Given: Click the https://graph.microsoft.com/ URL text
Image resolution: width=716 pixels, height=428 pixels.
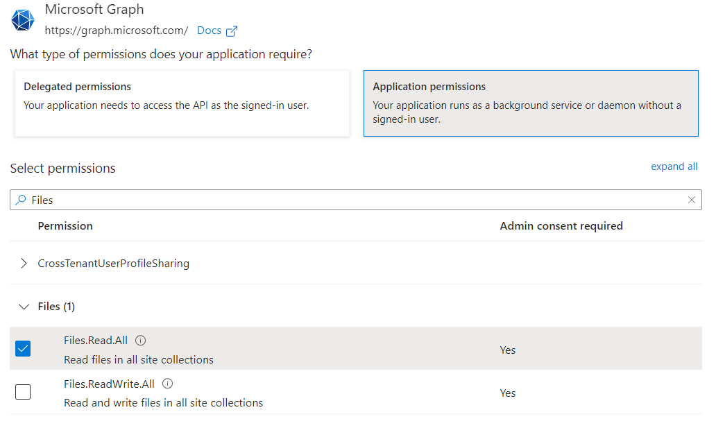Looking at the screenshot, I should tap(117, 31).
